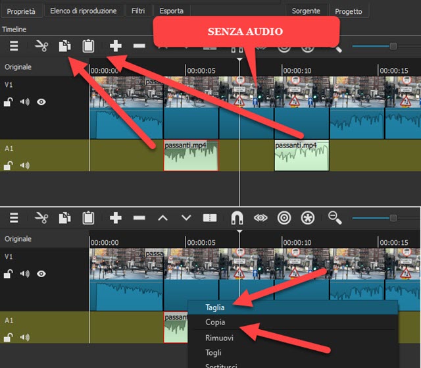The image size is (421, 368).
Task: Click the Append plus icon in lower toolbar
Action: 116,218
